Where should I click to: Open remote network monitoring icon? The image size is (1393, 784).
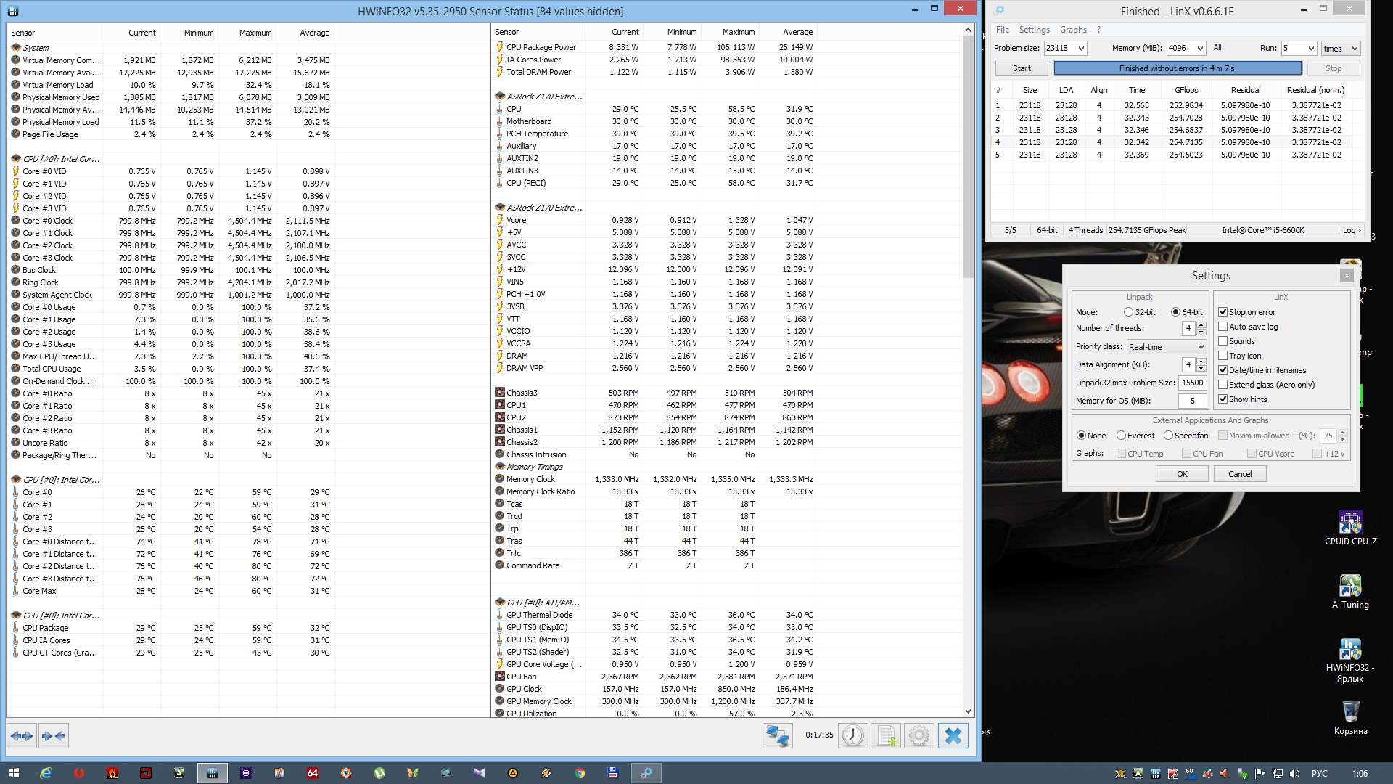(x=777, y=736)
